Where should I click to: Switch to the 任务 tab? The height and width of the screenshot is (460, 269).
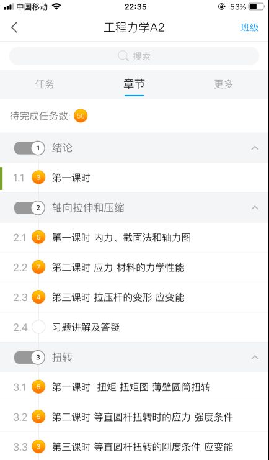pos(45,84)
